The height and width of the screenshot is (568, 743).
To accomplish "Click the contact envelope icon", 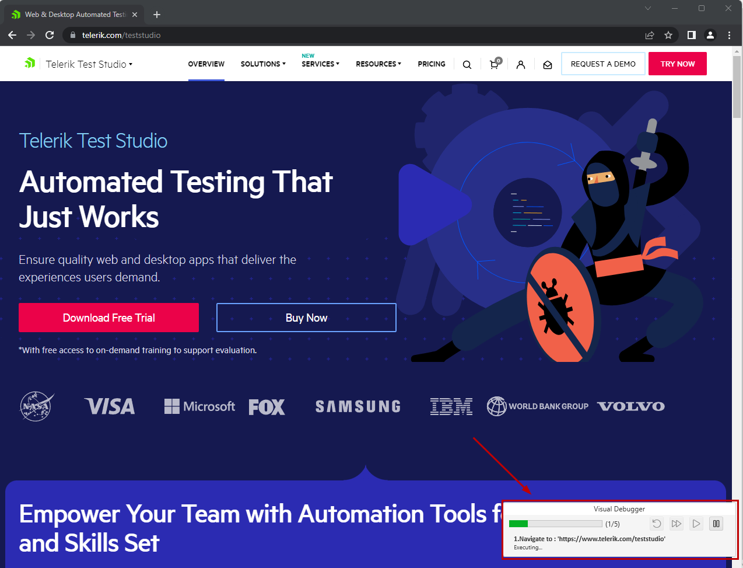I will (x=548, y=65).
